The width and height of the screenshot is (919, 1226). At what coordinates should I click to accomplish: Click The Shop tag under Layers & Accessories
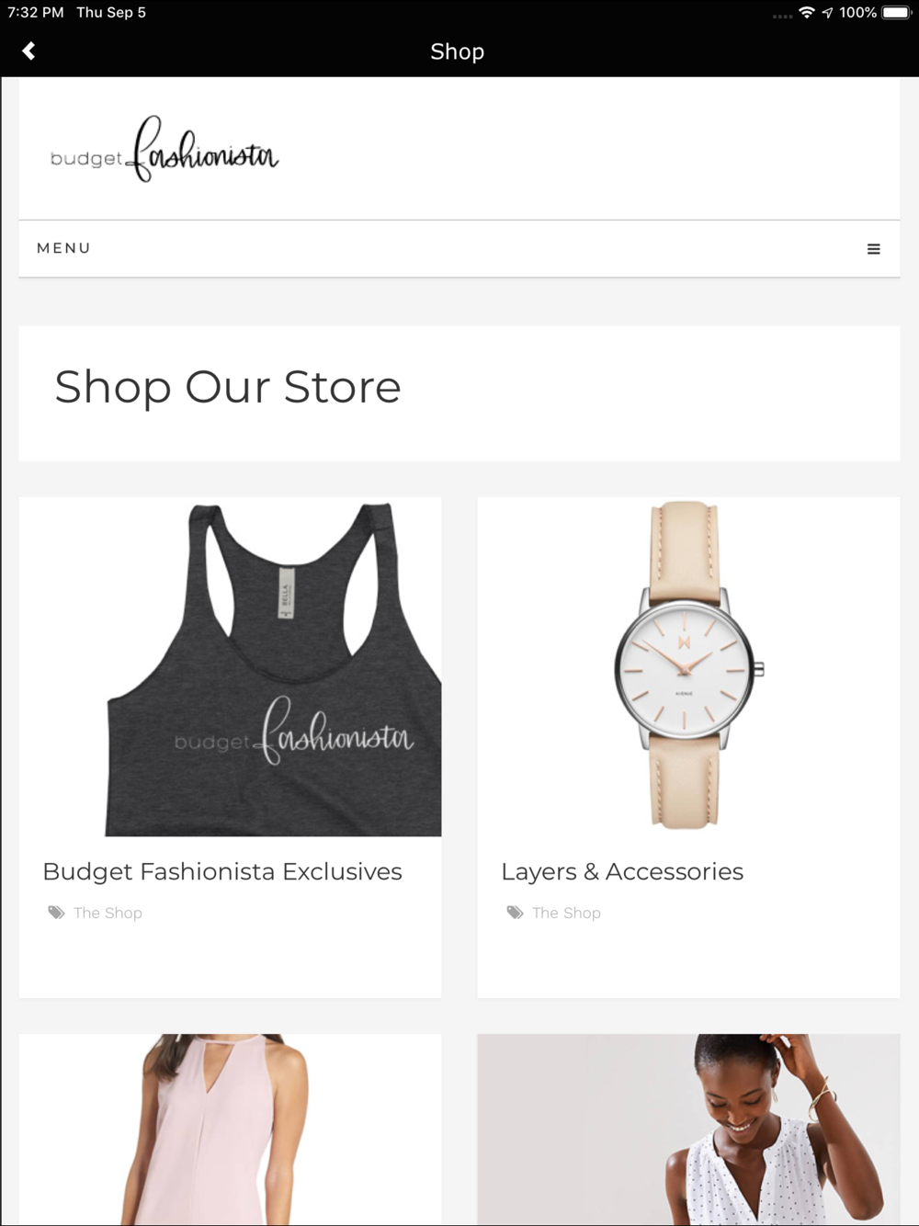[x=566, y=913]
